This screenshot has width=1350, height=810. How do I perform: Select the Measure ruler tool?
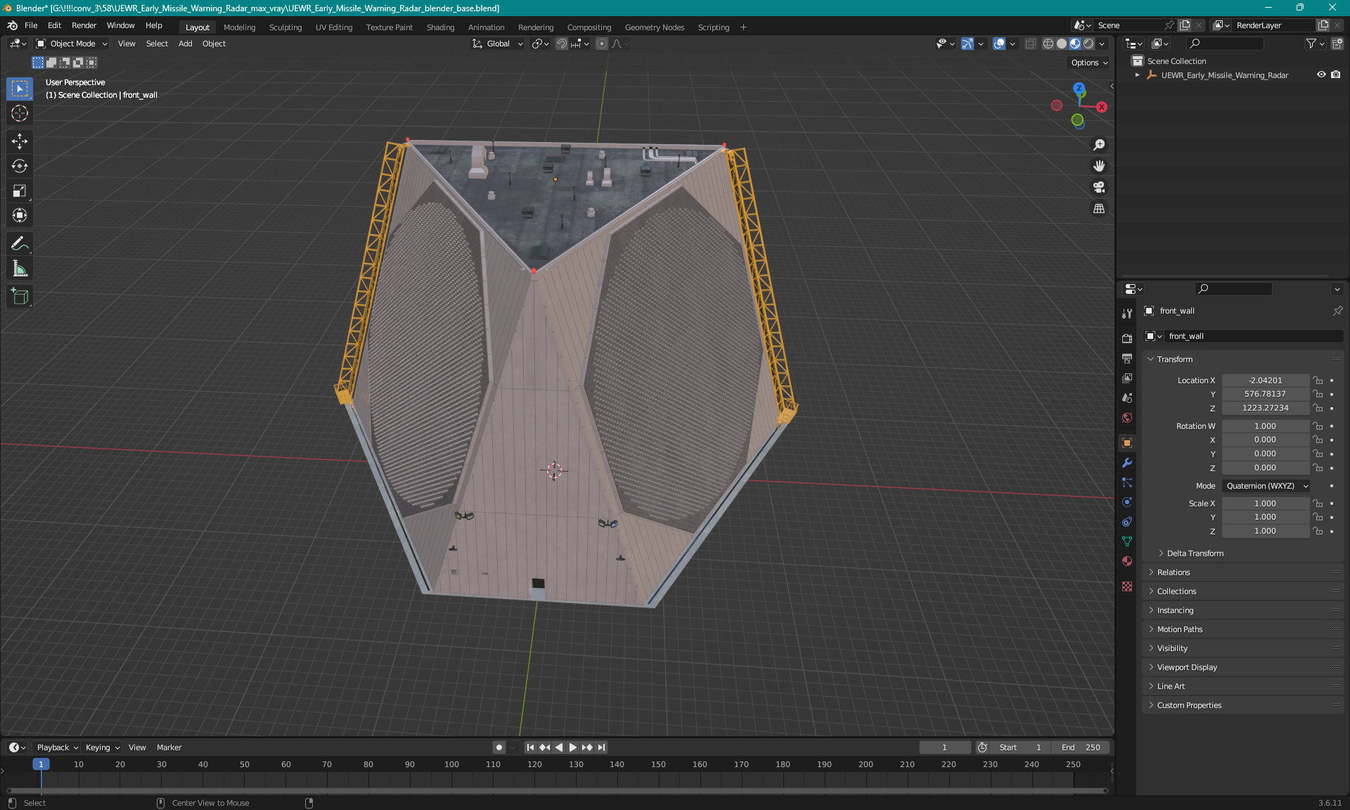point(20,269)
